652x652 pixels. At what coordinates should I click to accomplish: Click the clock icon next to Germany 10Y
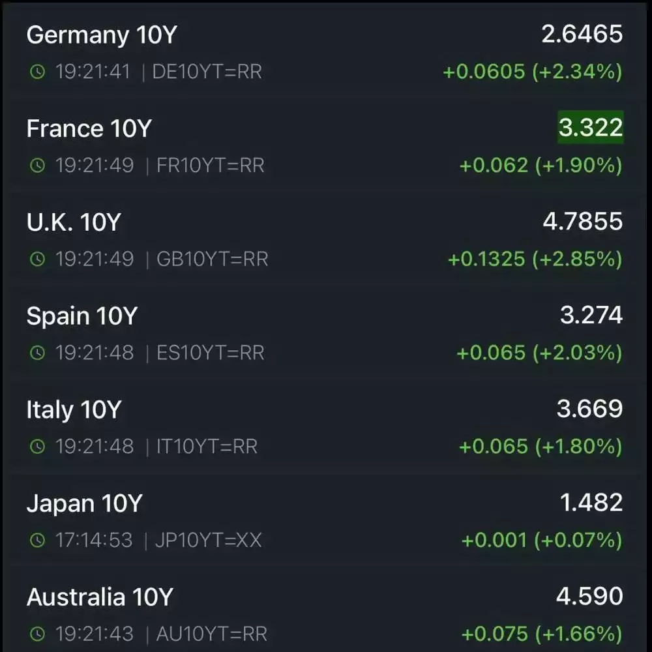(37, 72)
